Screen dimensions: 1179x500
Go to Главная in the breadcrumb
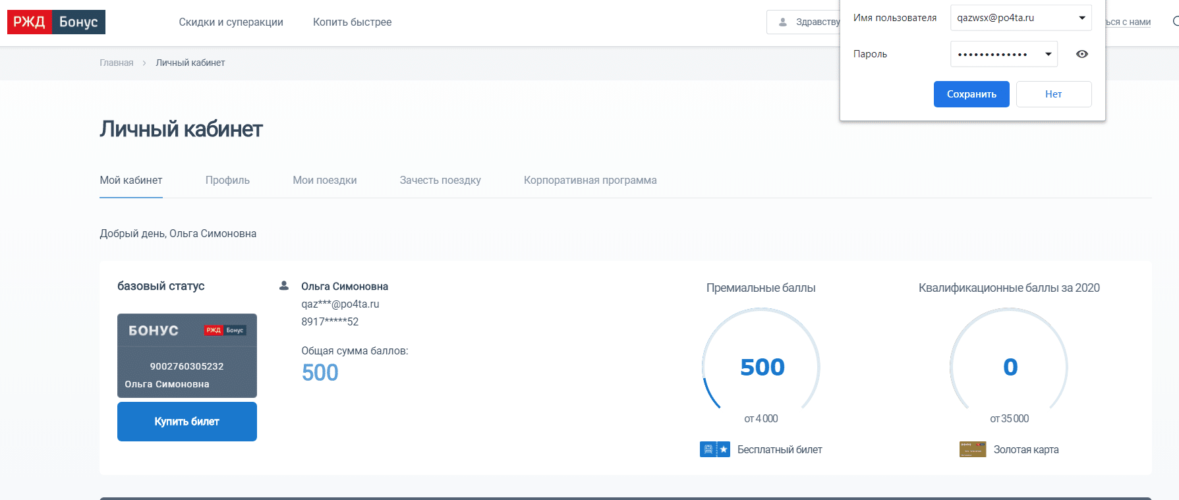116,63
